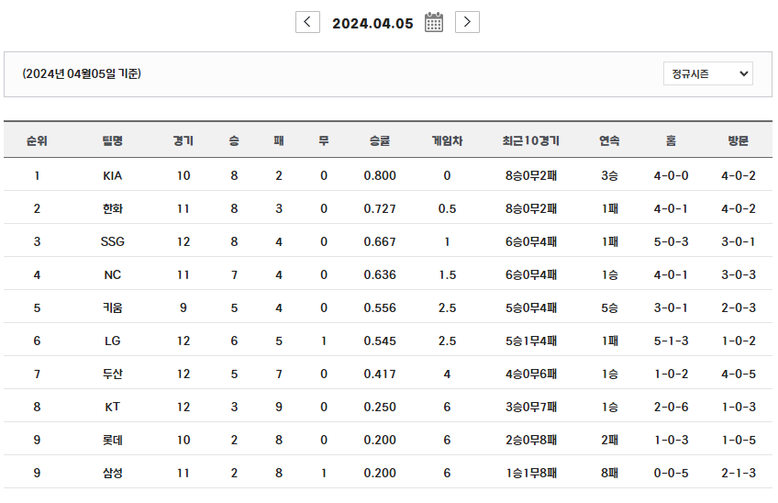The width and height of the screenshot is (778, 503).
Task: Click LG's win rate 0.545
Action: (x=380, y=341)
